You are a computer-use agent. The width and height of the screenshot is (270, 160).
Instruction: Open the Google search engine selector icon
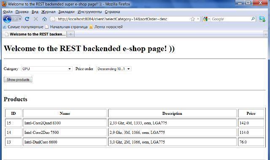click(206, 19)
